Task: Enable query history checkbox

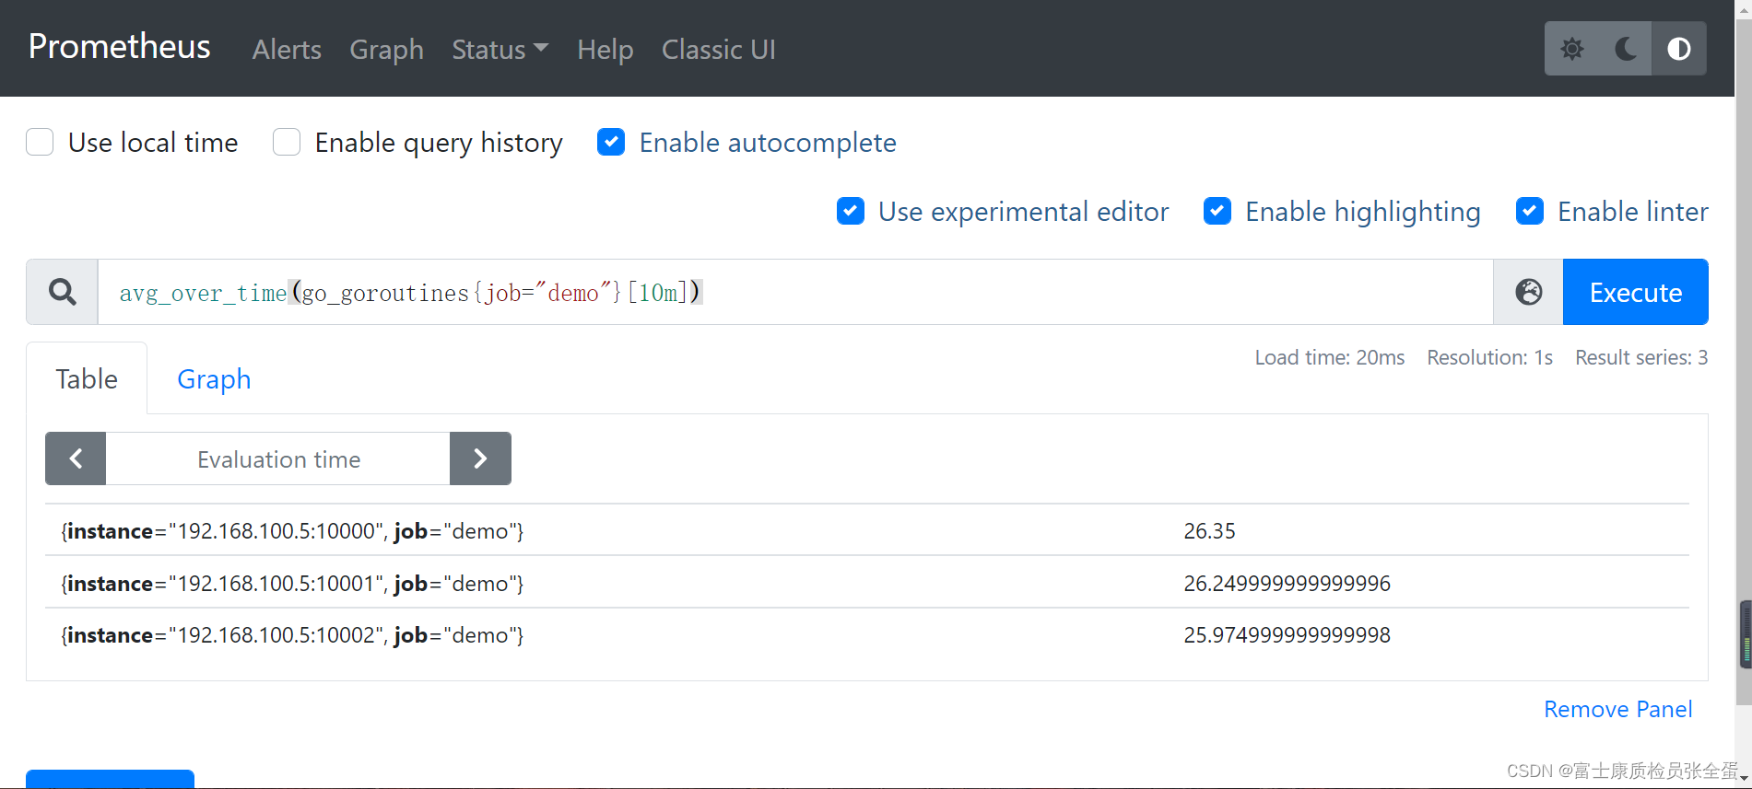Action: 287,143
